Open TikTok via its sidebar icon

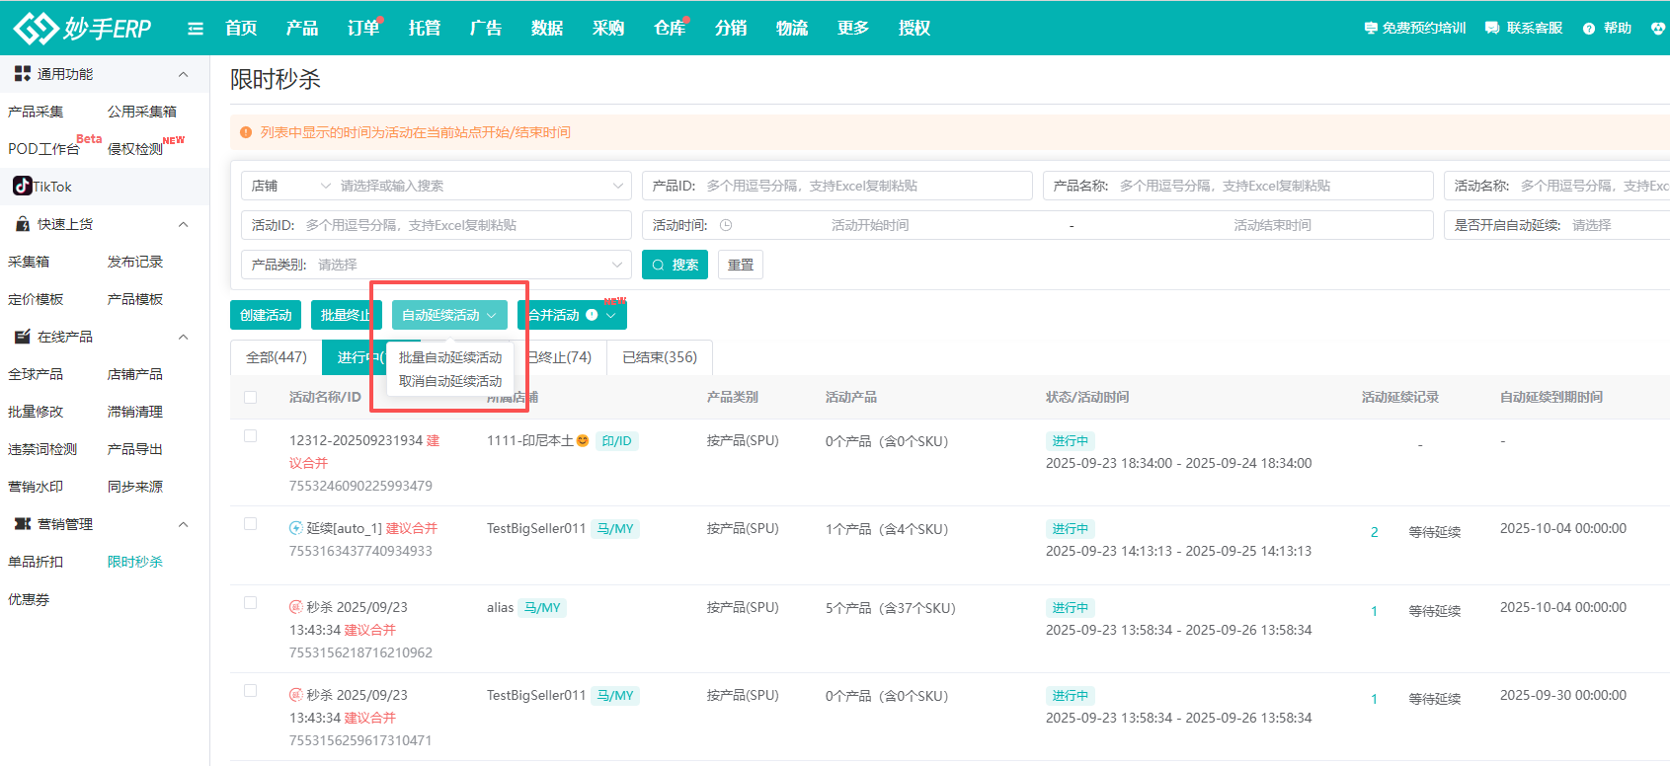pyautogui.click(x=22, y=186)
